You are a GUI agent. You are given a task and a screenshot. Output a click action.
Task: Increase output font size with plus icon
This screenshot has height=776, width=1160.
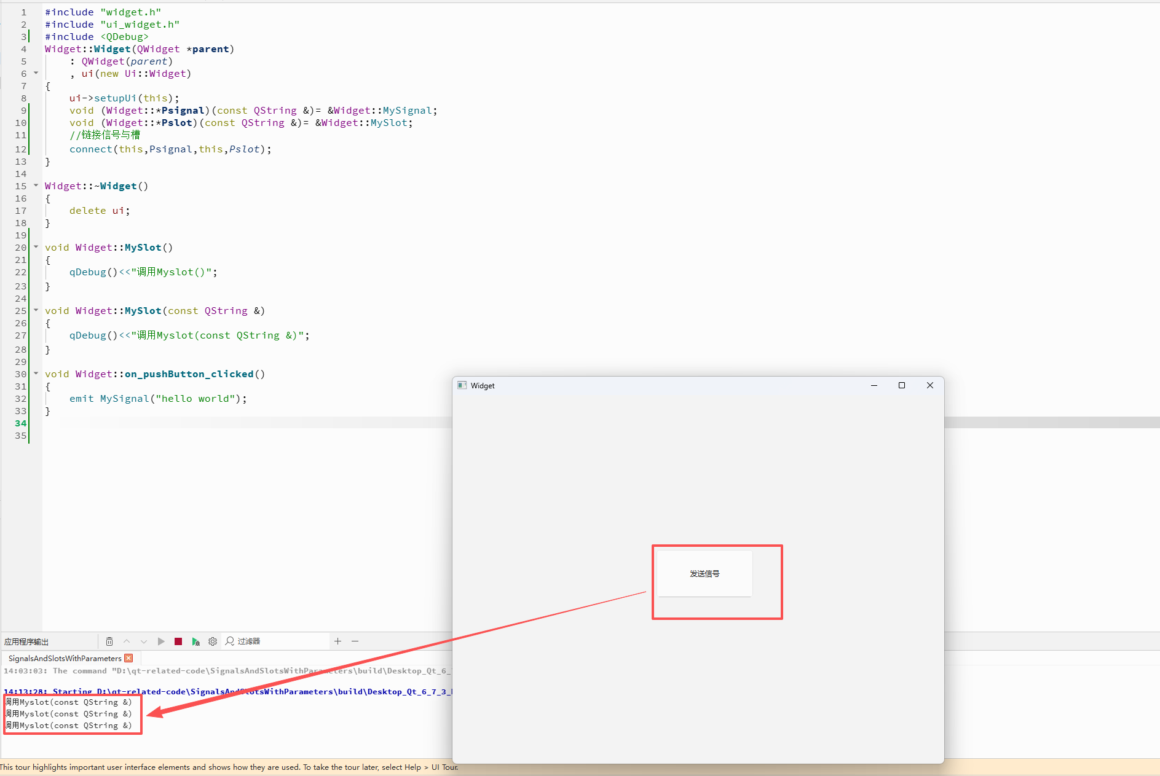tap(337, 641)
